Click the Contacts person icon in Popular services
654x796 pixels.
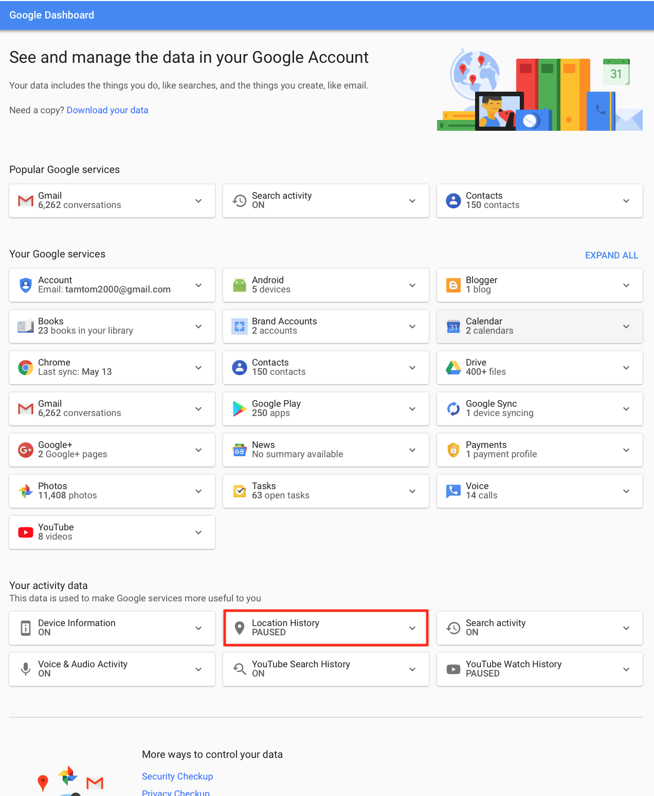(x=453, y=201)
